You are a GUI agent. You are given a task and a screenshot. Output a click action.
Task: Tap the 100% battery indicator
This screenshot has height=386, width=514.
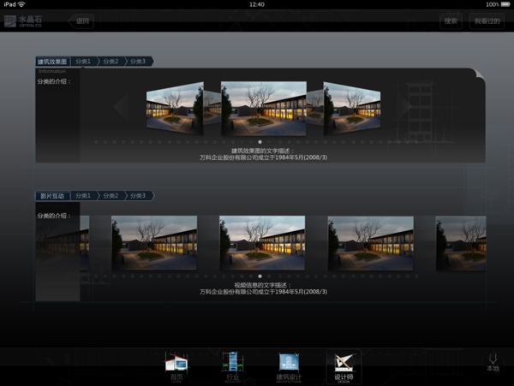click(499, 4)
